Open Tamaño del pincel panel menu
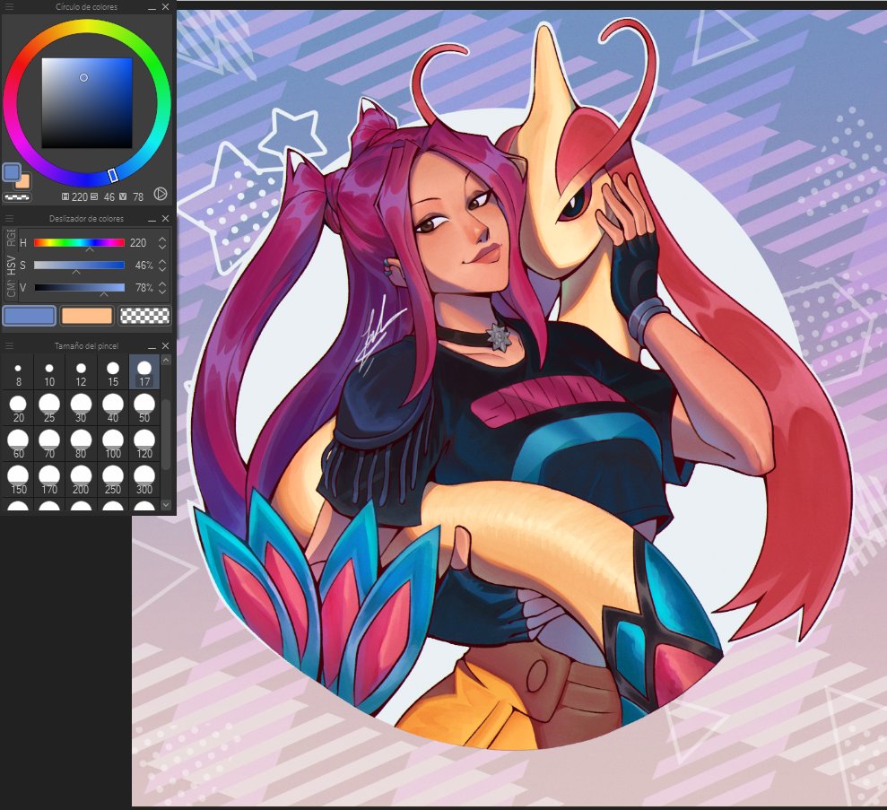This screenshot has width=887, height=810. (x=8, y=345)
